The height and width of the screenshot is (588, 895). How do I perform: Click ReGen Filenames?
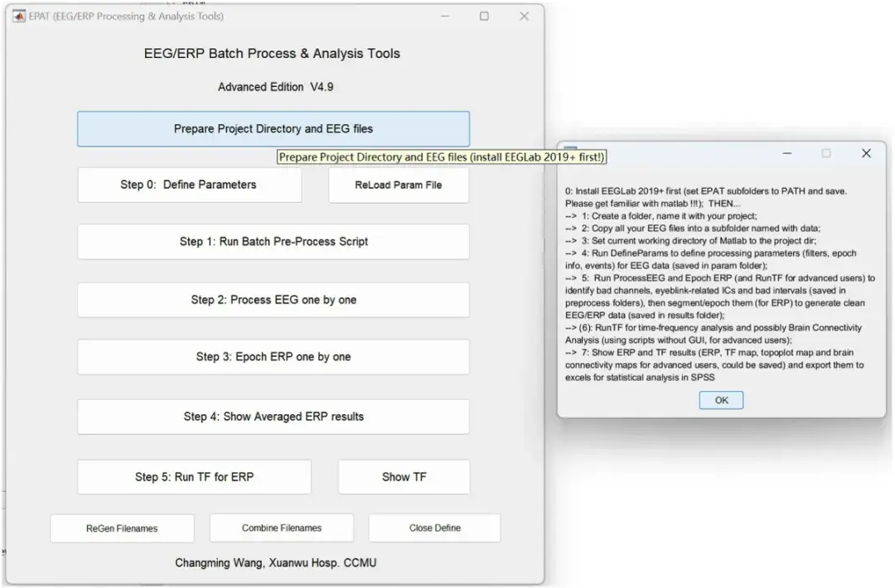pos(122,528)
